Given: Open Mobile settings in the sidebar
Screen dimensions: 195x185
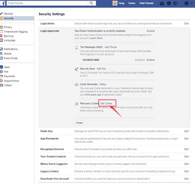Looking at the screenshot, I should pyautogui.click(x=8, y=53).
